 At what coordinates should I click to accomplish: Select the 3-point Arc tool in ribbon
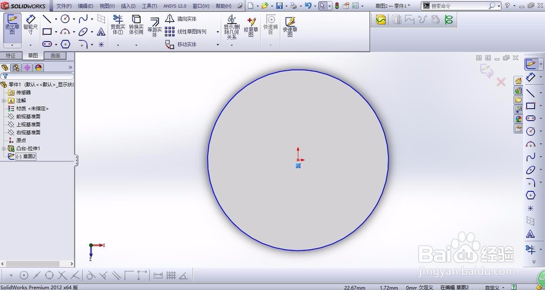(65, 32)
